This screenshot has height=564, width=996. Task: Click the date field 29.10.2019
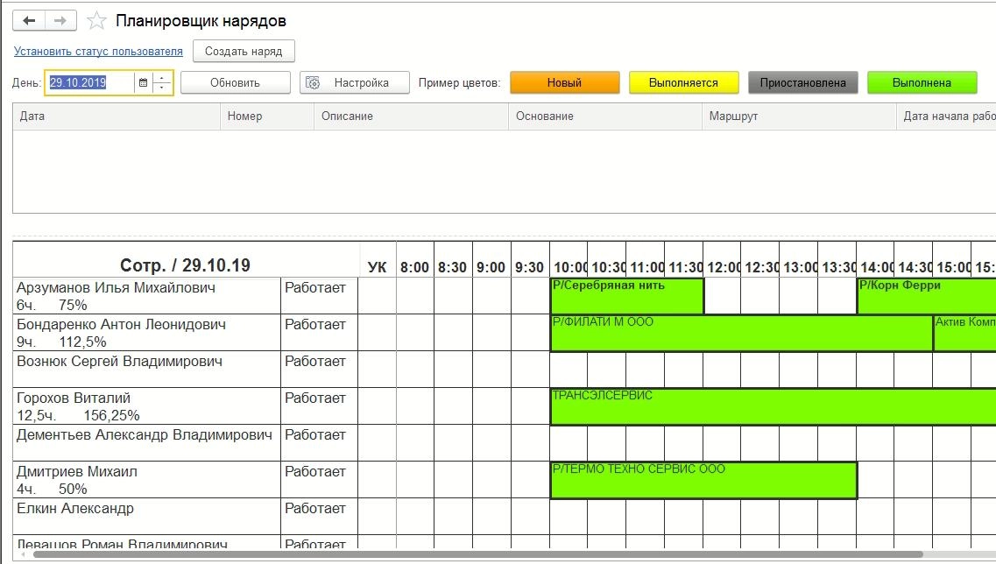pyautogui.click(x=89, y=82)
